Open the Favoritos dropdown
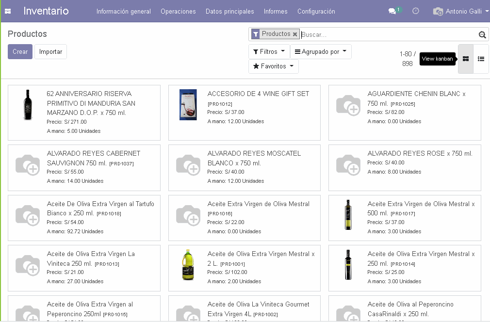 [273, 66]
